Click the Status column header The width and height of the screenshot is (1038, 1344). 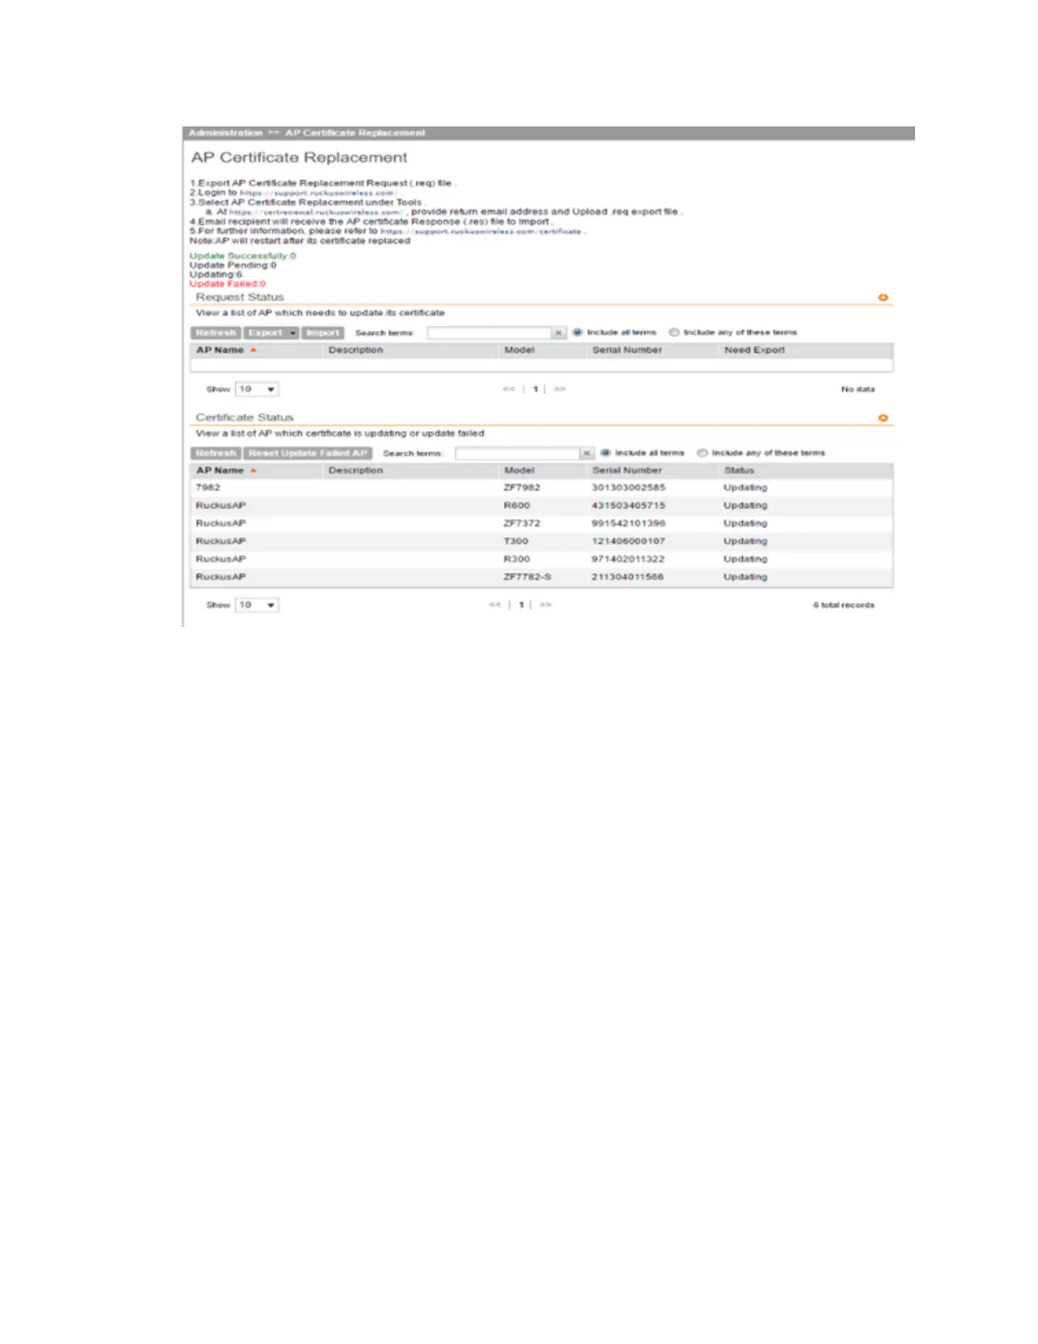pyautogui.click(x=739, y=471)
